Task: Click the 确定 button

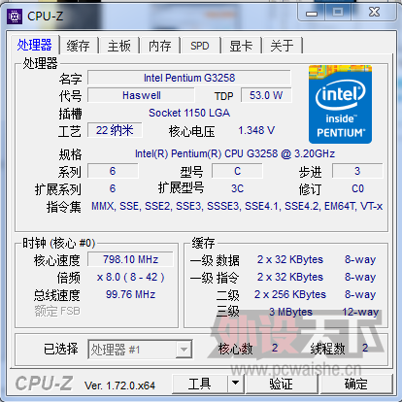Action: coord(356,384)
